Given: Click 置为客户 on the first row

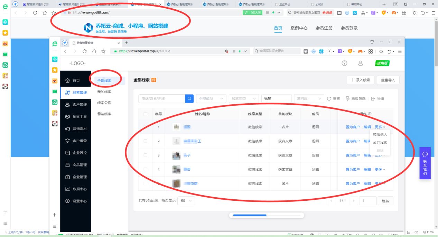Looking at the screenshot, I should tap(352, 127).
